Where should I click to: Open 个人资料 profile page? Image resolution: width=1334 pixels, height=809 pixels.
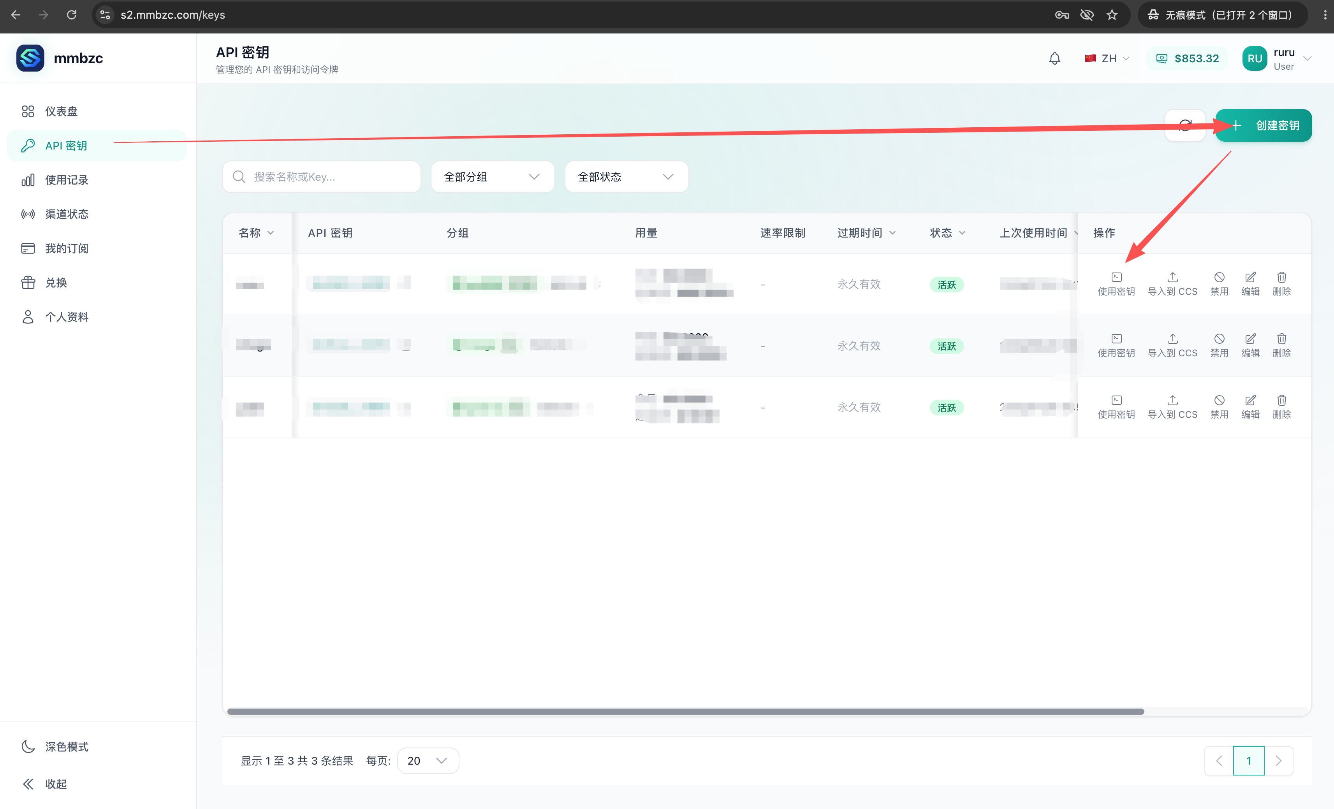pos(97,317)
